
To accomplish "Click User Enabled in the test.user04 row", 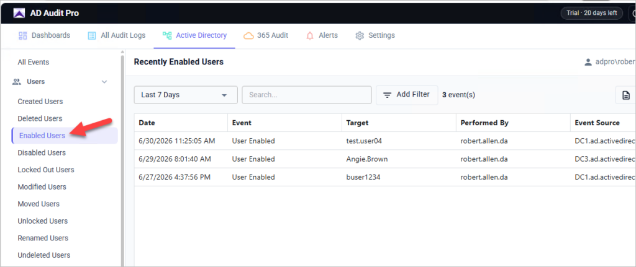I will coord(253,141).
